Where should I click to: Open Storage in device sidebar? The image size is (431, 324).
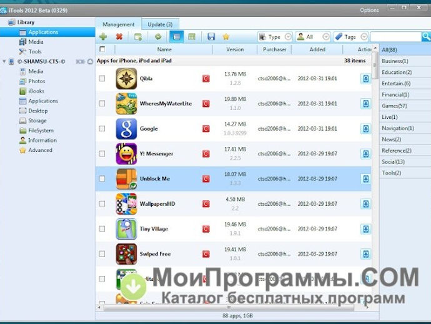tap(37, 121)
